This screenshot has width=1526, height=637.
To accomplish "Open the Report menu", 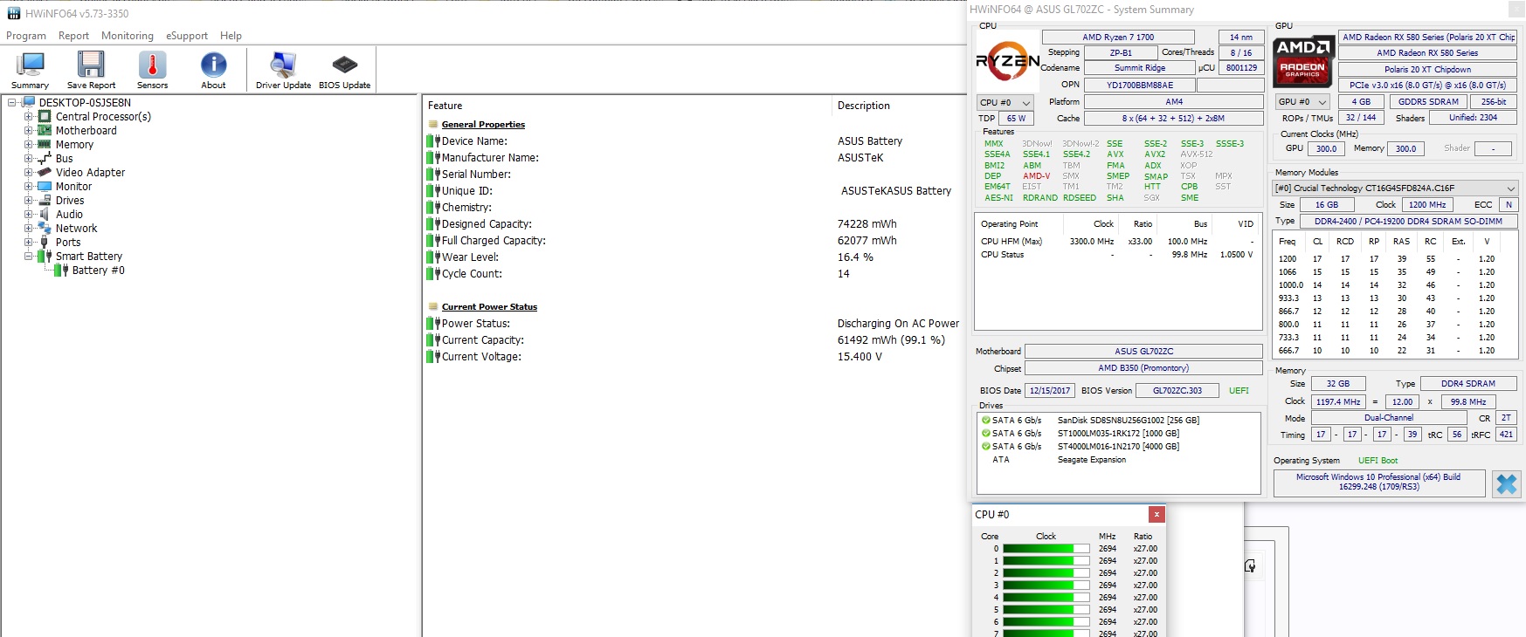I will click(73, 36).
